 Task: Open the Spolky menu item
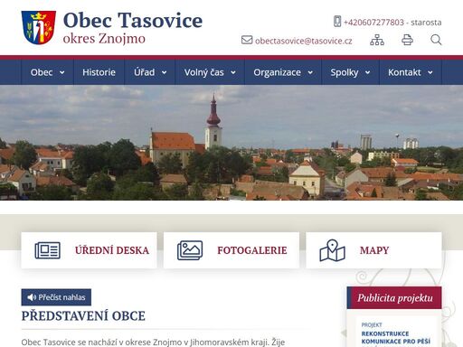coord(350,72)
